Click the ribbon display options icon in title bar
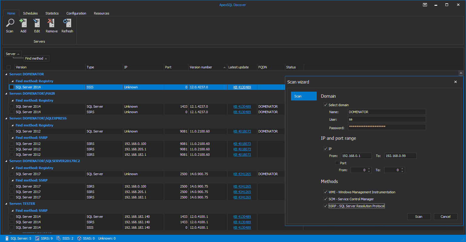The width and height of the screenshot is (466, 242). coord(425,5)
